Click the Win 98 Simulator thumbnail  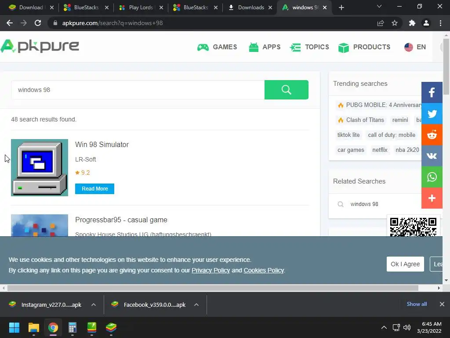40,168
